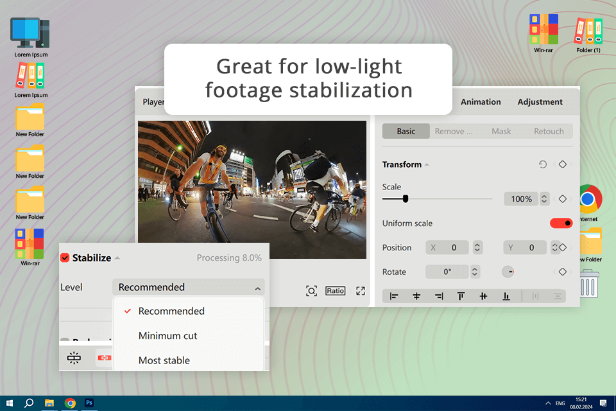
Task: Select the top-right Win-rar desktop icon
Action: pos(543,34)
